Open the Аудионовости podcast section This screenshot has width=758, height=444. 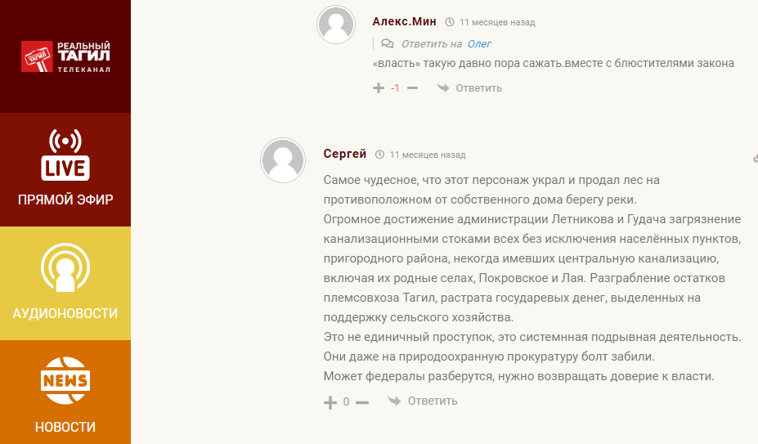pos(65,282)
